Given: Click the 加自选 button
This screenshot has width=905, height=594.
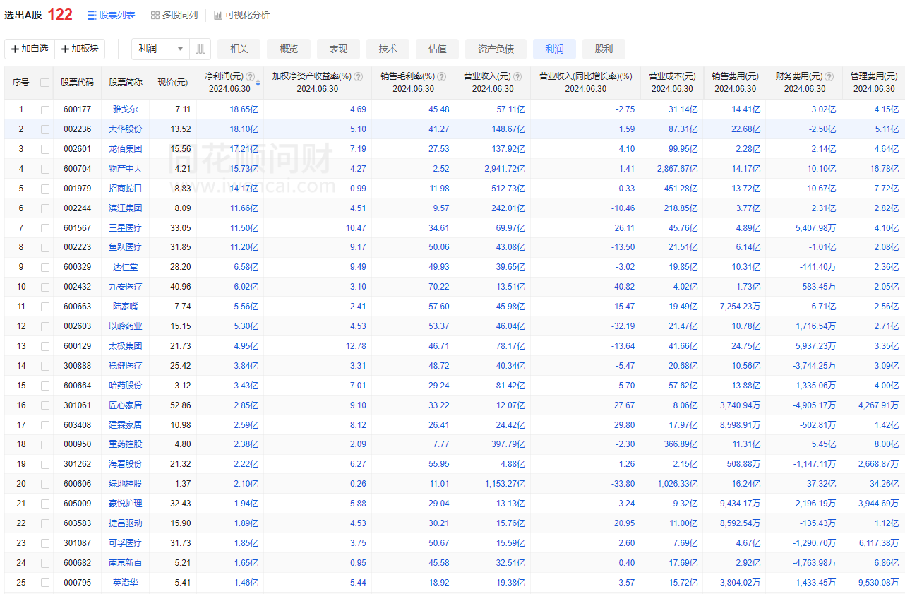Looking at the screenshot, I should click(30, 49).
